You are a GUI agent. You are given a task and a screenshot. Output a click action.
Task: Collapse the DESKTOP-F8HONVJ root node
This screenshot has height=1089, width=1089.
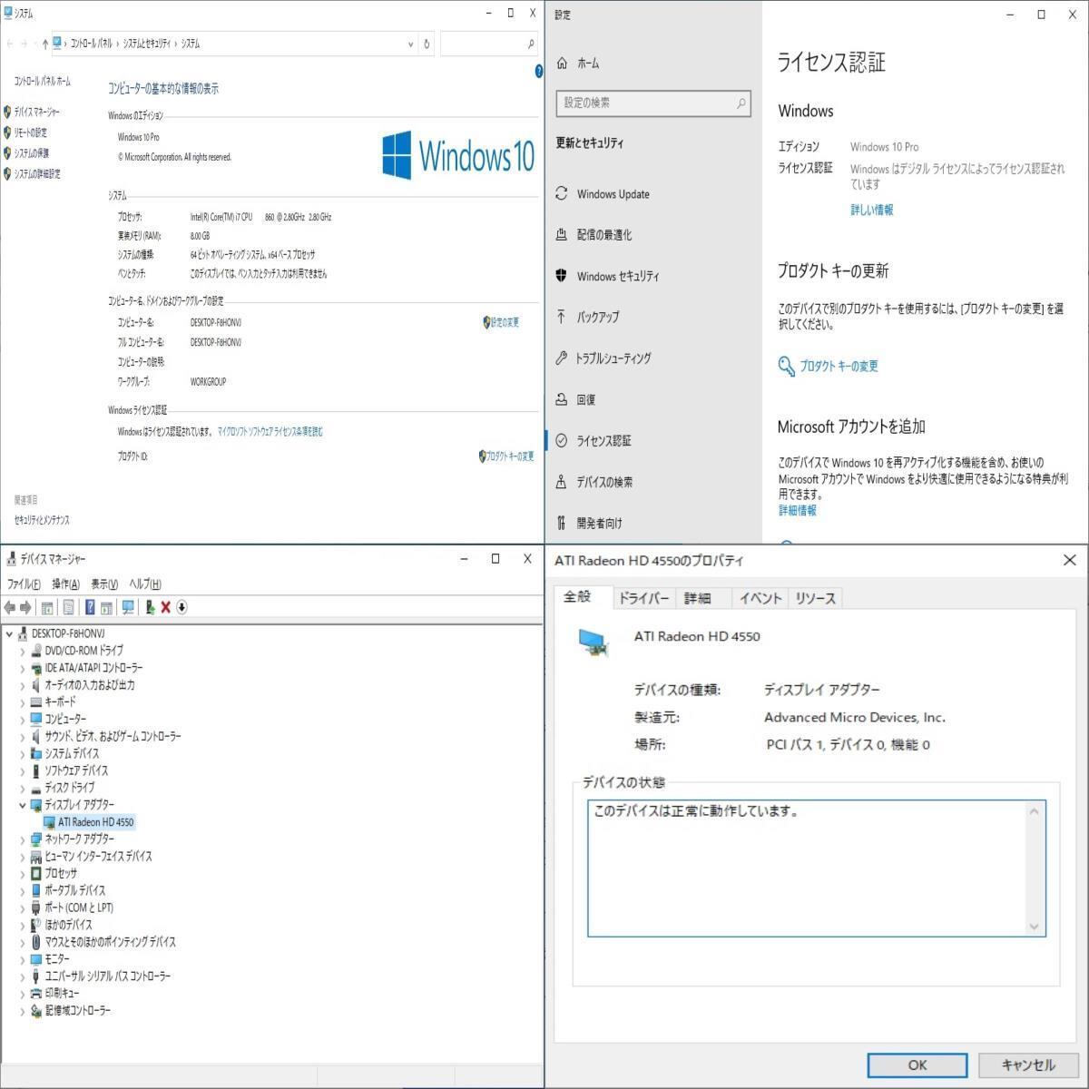(9, 633)
